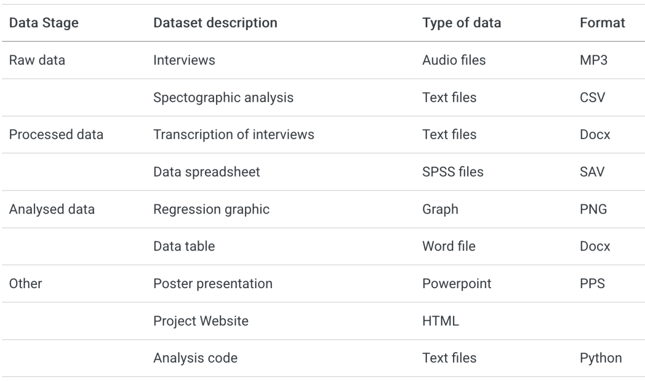Image resolution: width=645 pixels, height=381 pixels.
Task: Click the Format column header
Action: tap(603, 23)
